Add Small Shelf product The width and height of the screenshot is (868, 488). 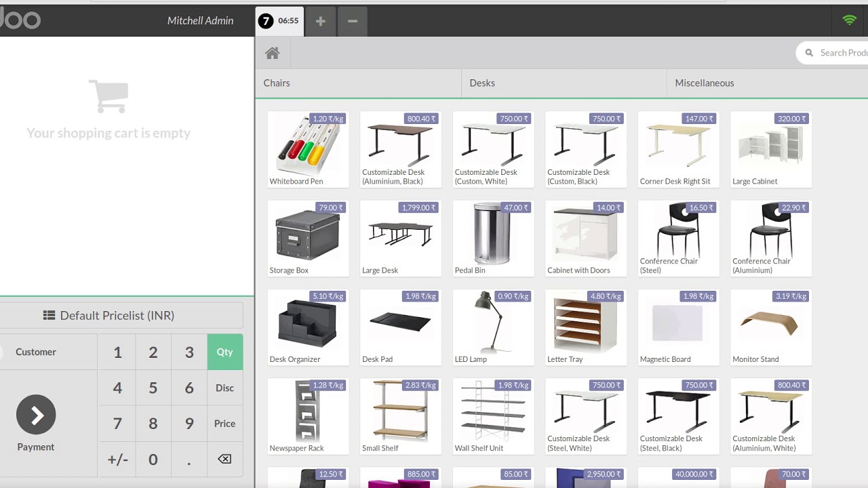click(x=401, y=416)
